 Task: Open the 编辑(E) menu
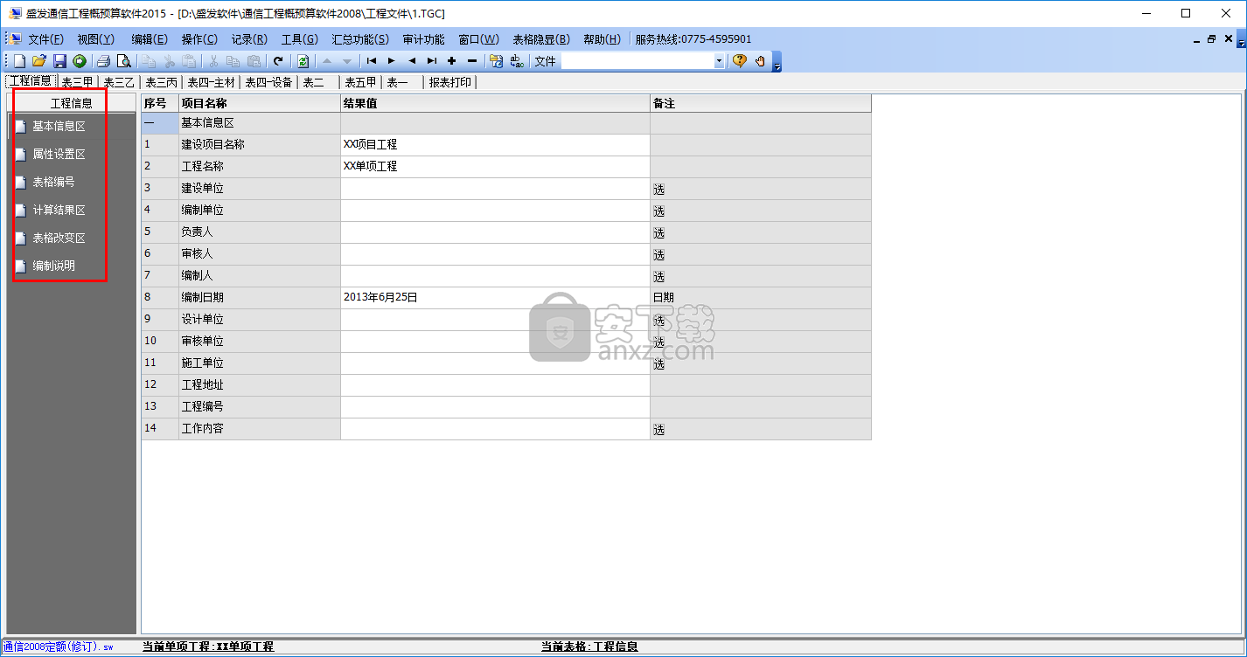tap(150, 39)
